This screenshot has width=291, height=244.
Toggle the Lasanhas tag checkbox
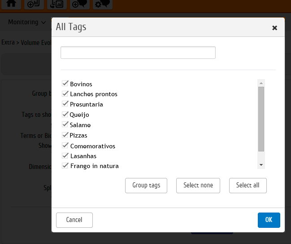65,156
